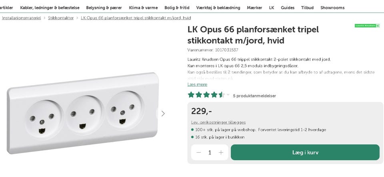Click the quantity input field

point(210,153)
